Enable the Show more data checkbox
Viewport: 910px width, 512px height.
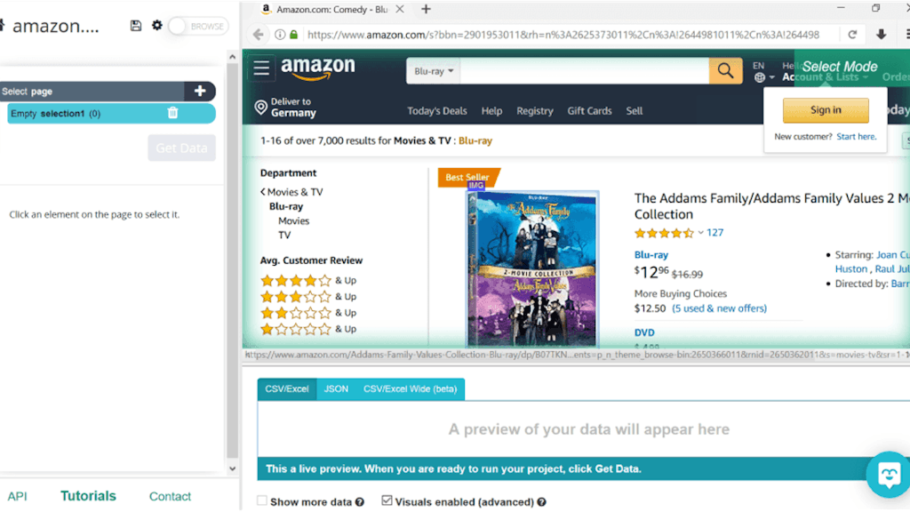(262, 500)
